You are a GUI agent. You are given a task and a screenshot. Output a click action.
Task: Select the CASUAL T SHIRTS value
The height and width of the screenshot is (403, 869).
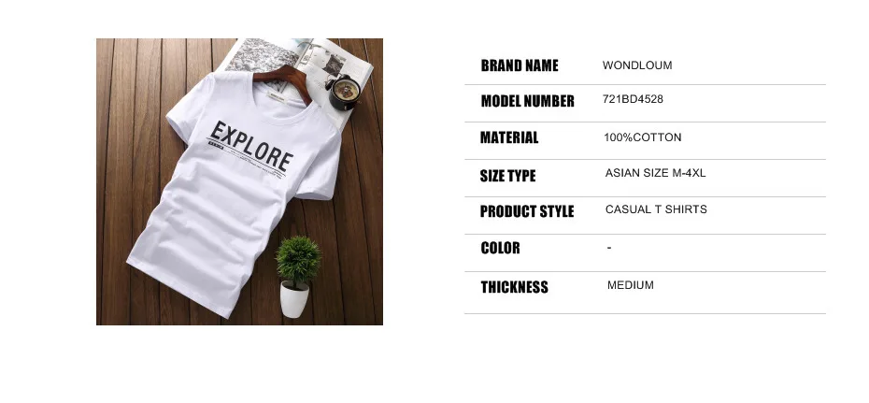656,209
